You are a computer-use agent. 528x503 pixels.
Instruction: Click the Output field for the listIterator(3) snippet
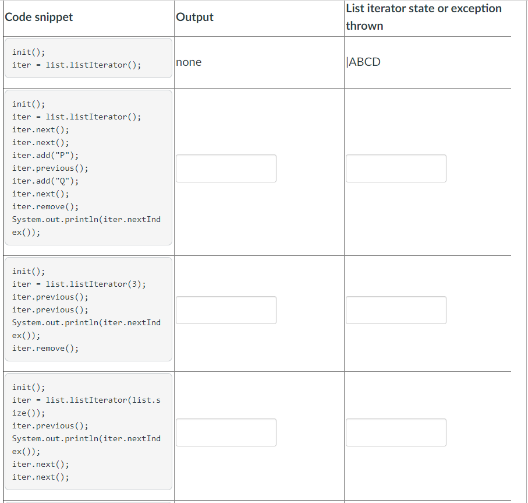tap(226, 310)
